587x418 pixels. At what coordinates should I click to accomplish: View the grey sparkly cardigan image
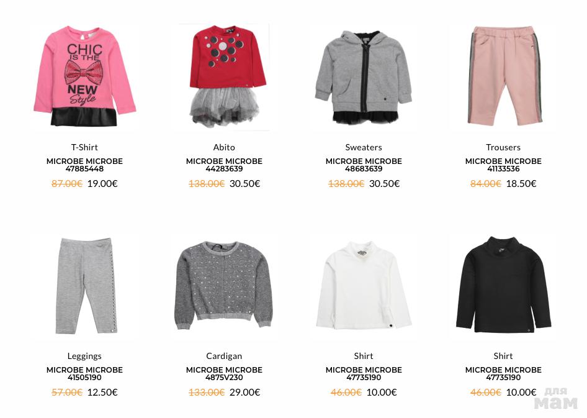(223, 286)
